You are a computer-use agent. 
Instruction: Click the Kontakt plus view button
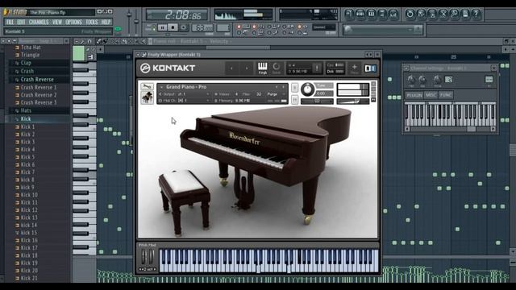click(x=354, y=68)
